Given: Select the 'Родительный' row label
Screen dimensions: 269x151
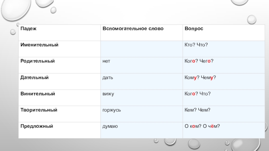Looking at the screenshot, I should tap(38, 61).
